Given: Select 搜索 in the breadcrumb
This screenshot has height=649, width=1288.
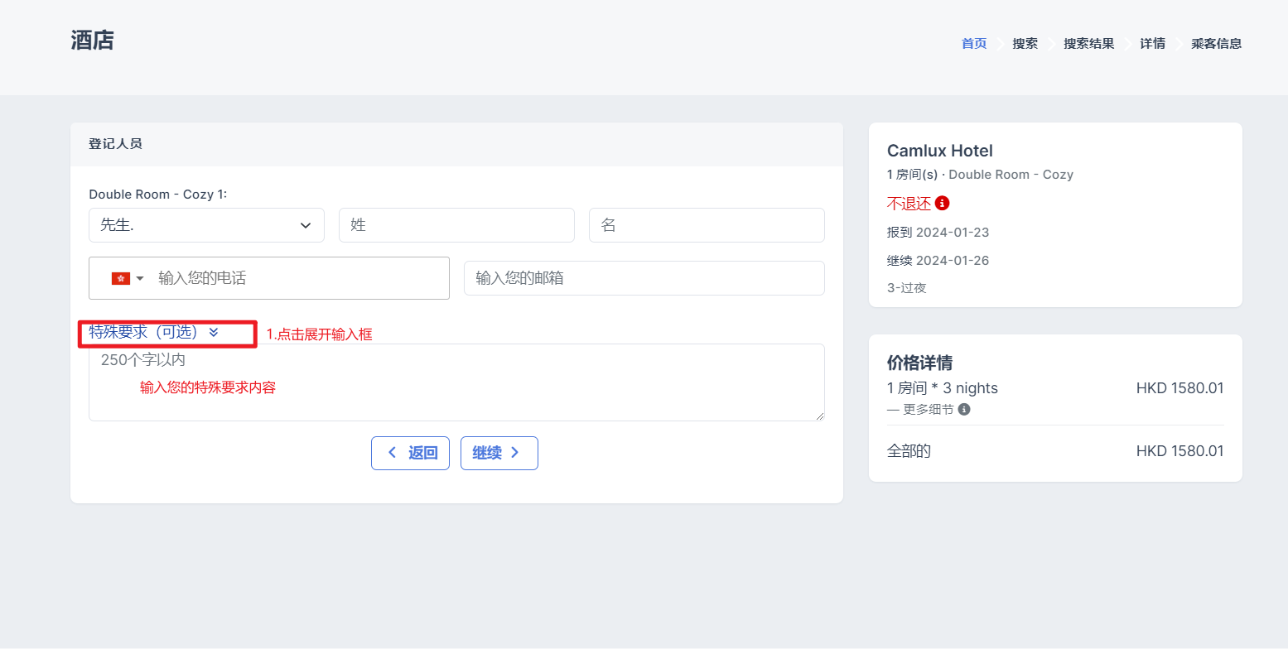Looking at the screenshot, I should (x=1025, y=44).
